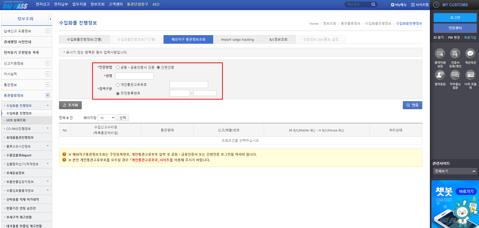Click PW 변경 link
The image size is (479, 228).
click(454, 37)
